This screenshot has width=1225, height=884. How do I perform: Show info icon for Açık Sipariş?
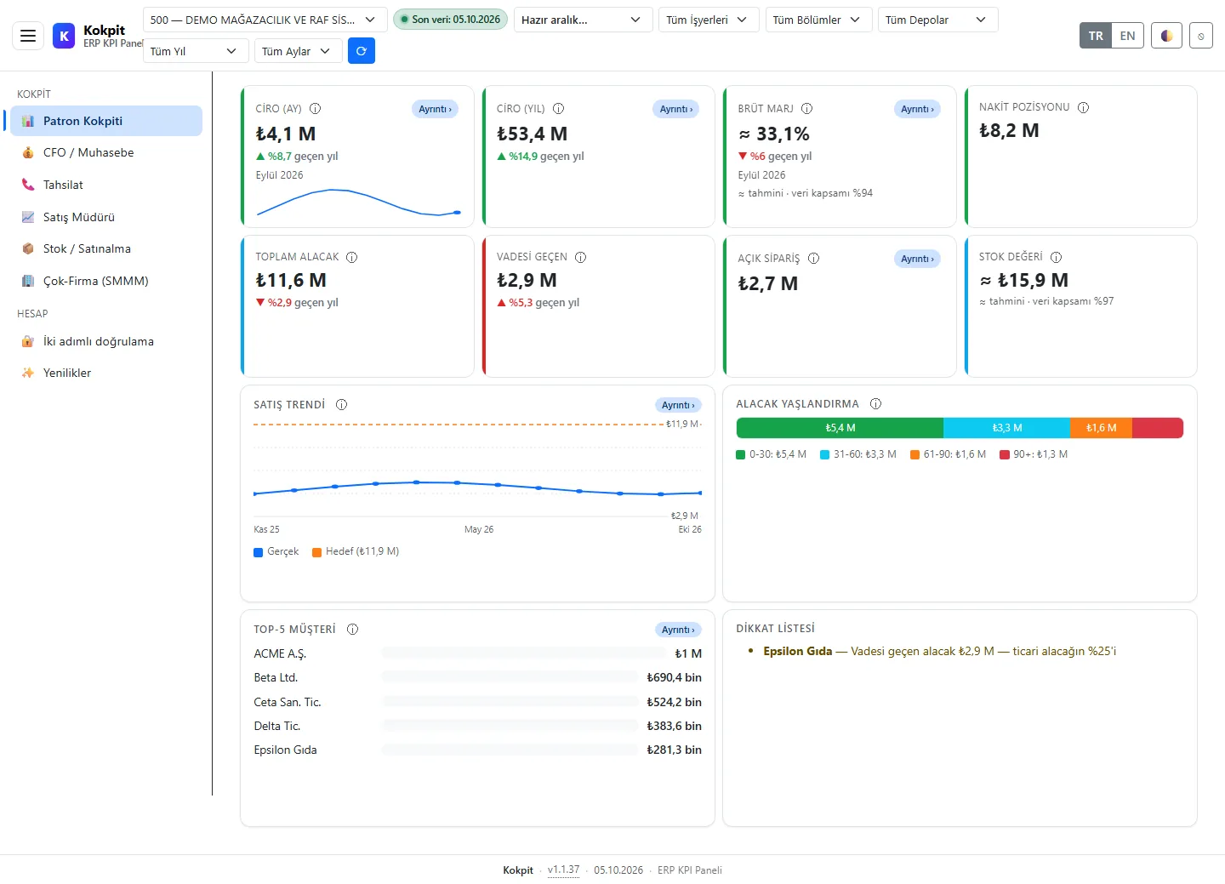point(813,258)
